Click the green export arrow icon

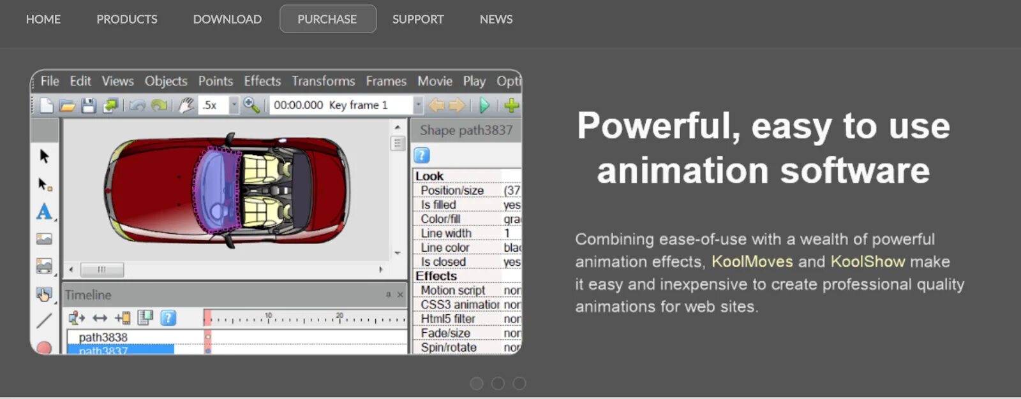110,105
